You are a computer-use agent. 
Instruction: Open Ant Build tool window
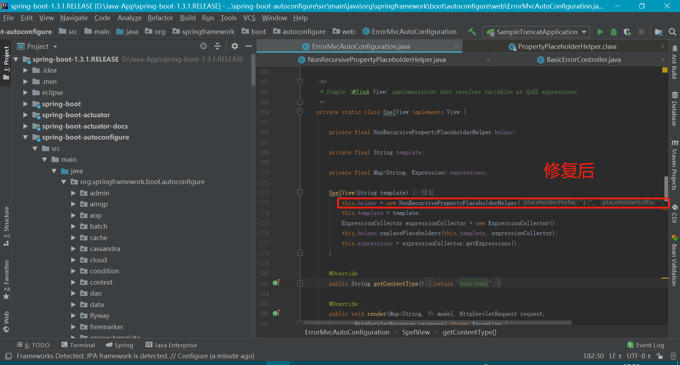(x=674, y=62)
